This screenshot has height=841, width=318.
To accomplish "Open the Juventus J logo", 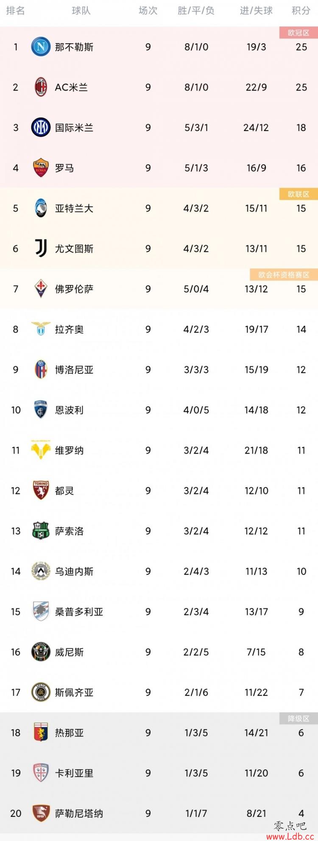I will tap(41, 249).
